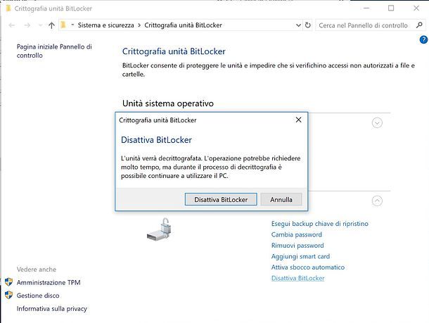Click Rimuovi password link
429x323 pixels.
297,246
